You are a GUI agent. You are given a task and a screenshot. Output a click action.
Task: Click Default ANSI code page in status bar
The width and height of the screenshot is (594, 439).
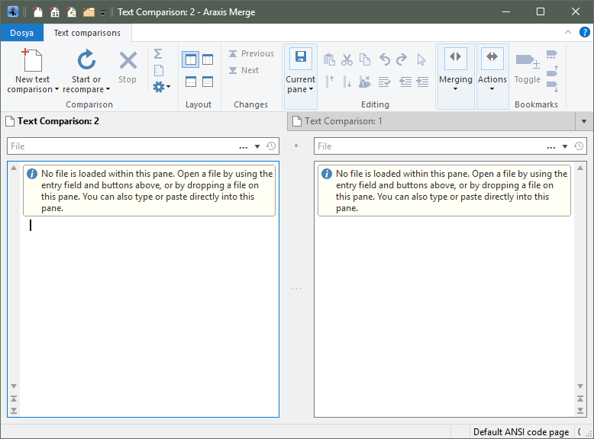tap(521, 432)
